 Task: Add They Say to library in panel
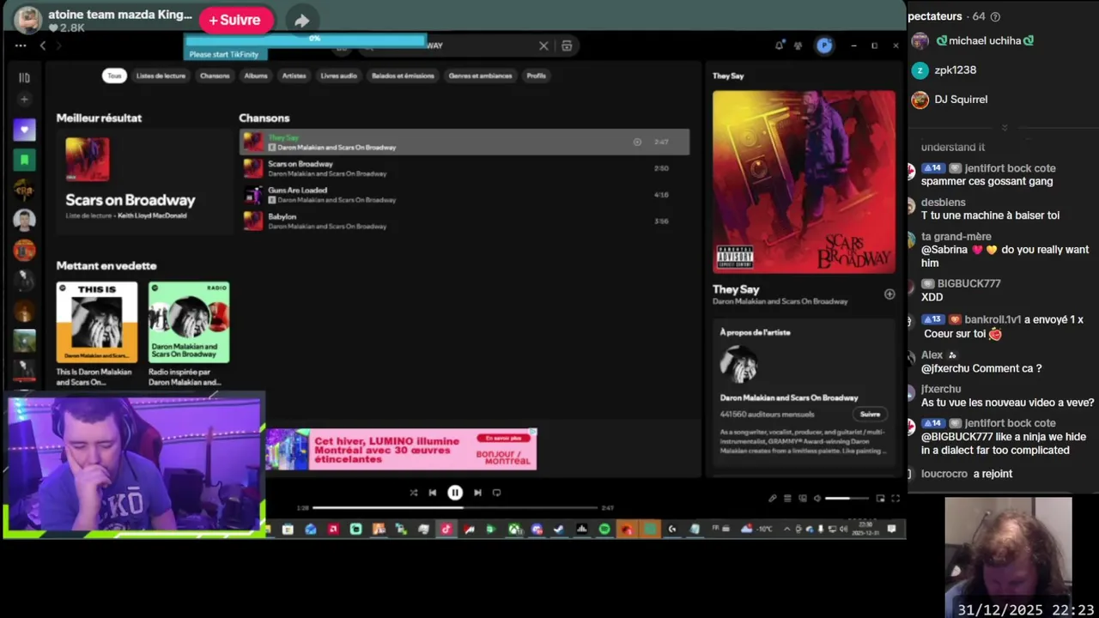click(890, 294)
